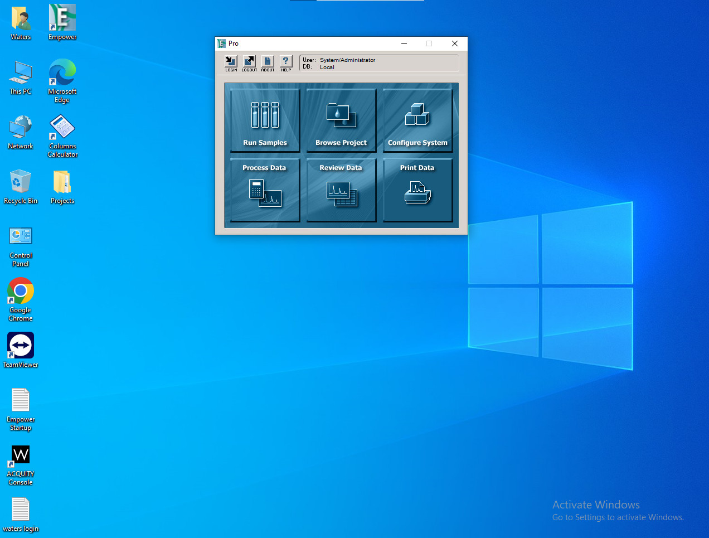Minimize the Pro window
The height and width of the screenshot is (538, 709).
point(404,43)
